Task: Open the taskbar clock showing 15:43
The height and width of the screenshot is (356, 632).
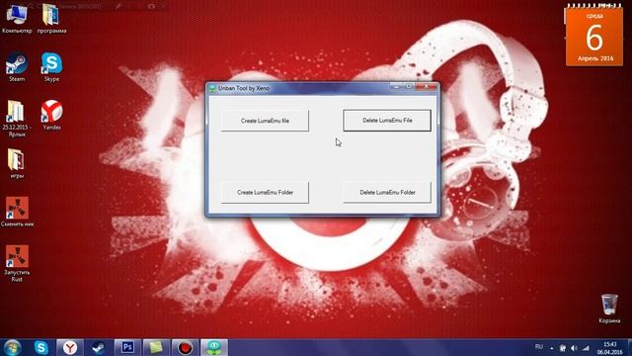Action: point(610,348)
